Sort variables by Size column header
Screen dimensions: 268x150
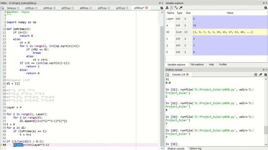pos(188,13)
